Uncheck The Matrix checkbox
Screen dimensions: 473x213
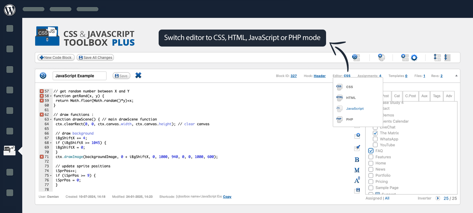375,133
